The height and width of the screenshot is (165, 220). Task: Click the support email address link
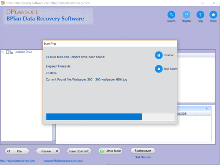[x=66, y=161]
